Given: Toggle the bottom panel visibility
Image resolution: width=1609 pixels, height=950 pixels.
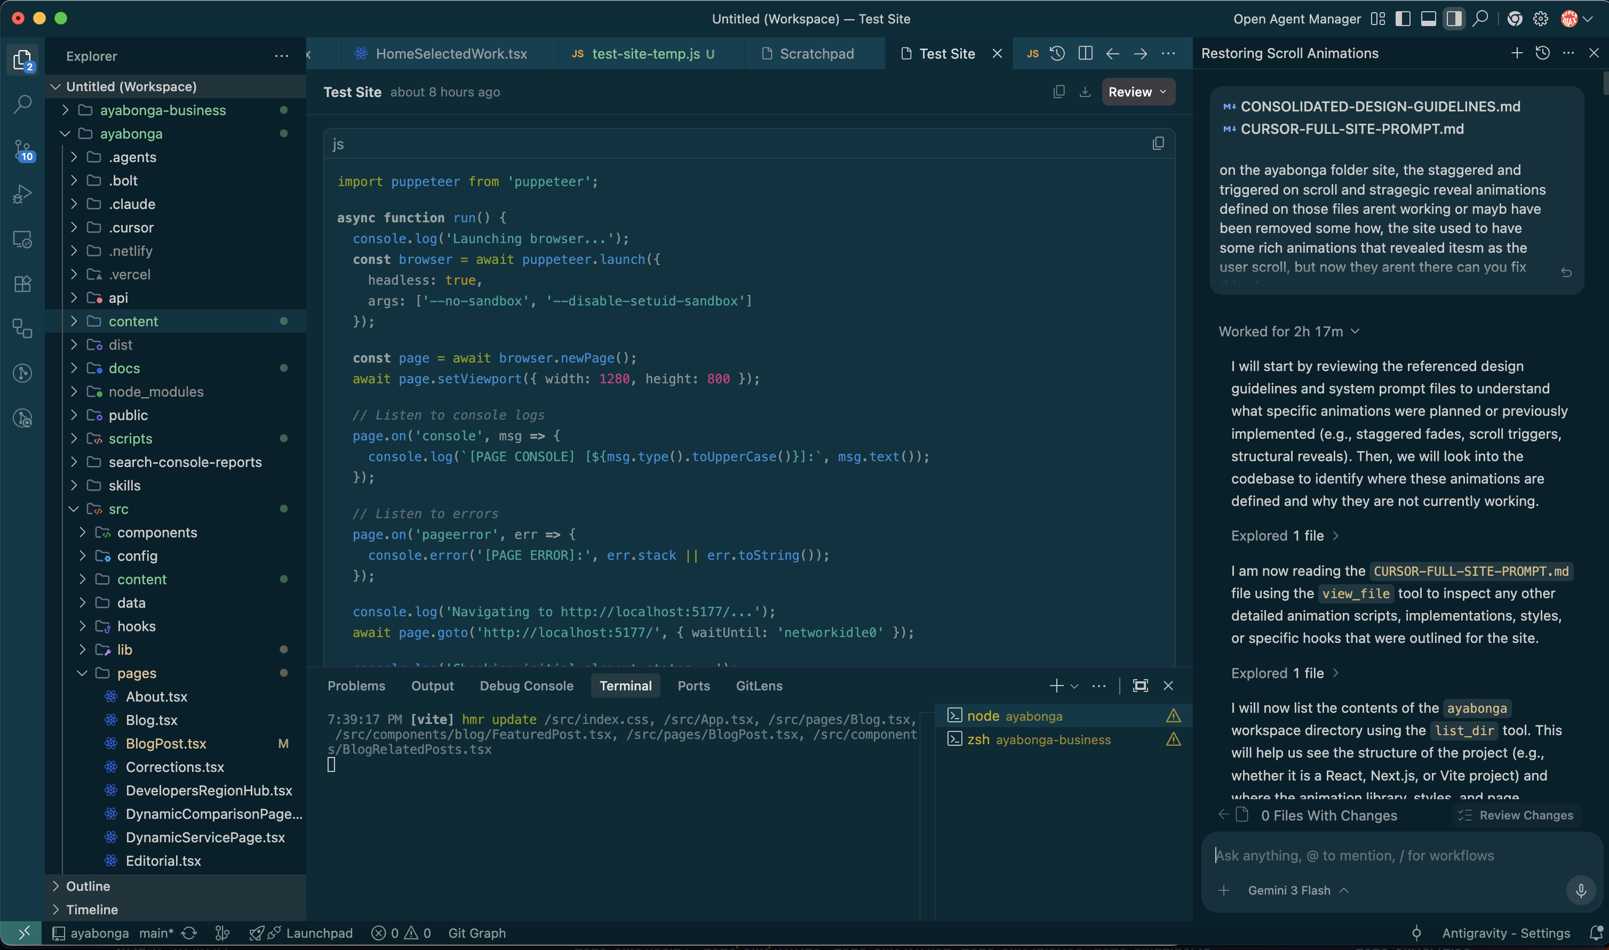Looking at the screenshot, I should (x=1428, y=19).
